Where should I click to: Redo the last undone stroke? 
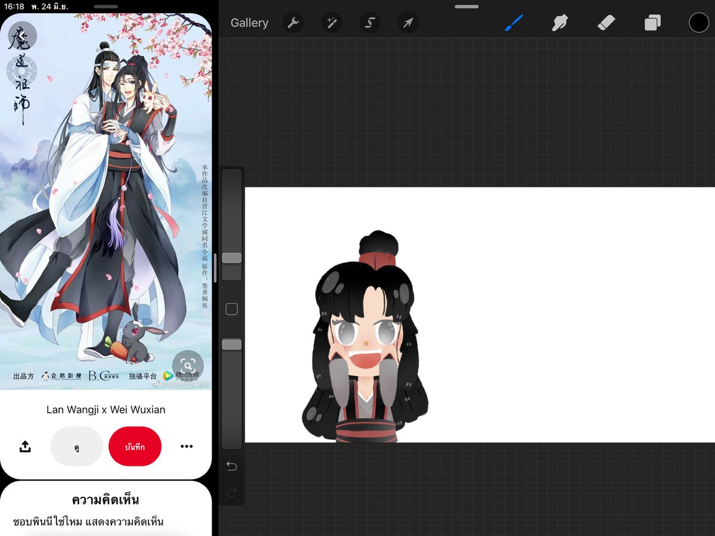232,493
